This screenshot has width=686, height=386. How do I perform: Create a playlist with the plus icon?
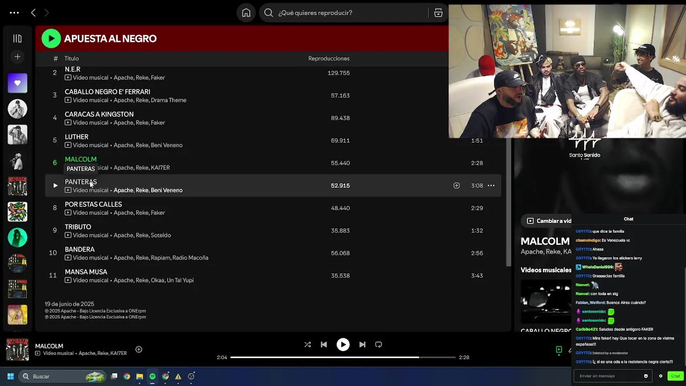tap(17, 57)
